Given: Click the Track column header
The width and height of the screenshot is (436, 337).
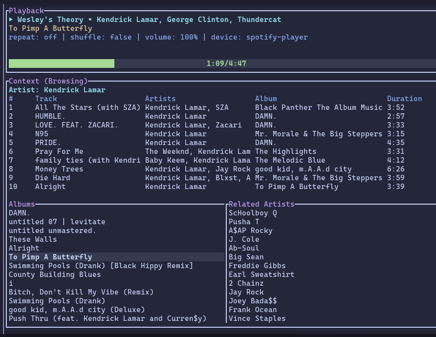Looking at the screenshot, I should 46,99.
